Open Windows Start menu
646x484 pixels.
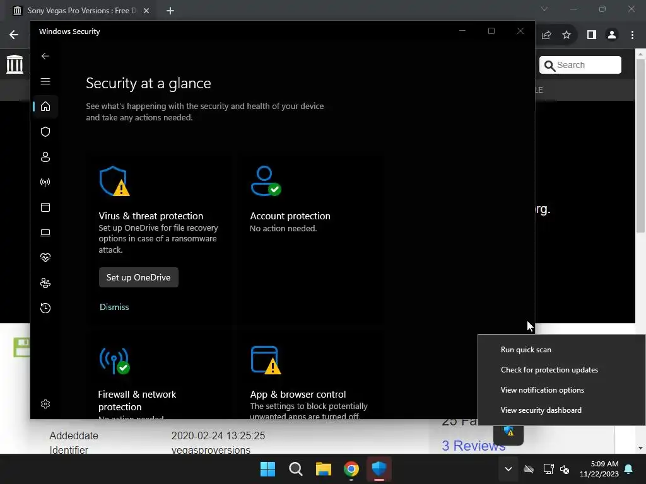pos(267,469)
